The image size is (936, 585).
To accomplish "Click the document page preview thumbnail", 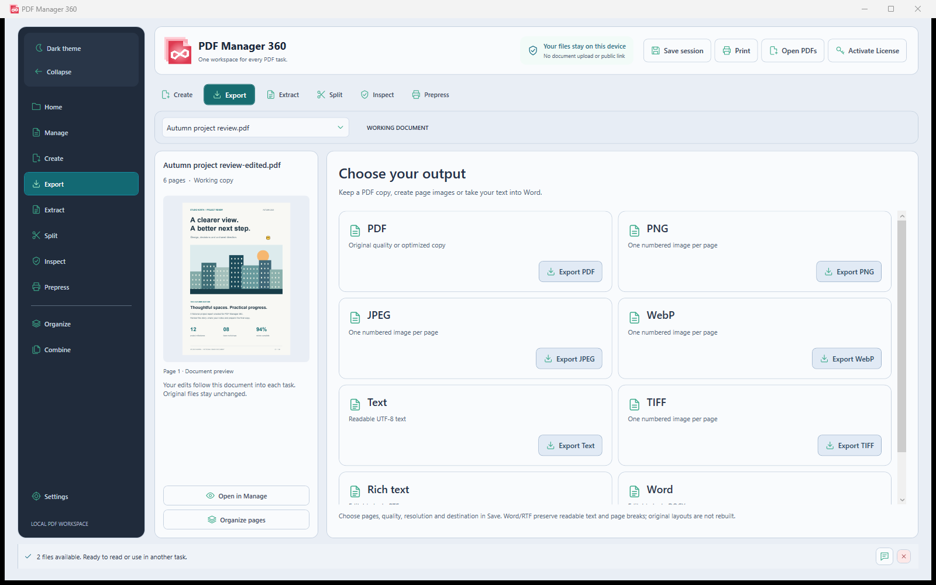I will (x=236, y=278).
